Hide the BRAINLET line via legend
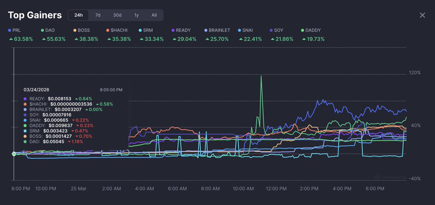The image size is (435, 205). point(219,30)
